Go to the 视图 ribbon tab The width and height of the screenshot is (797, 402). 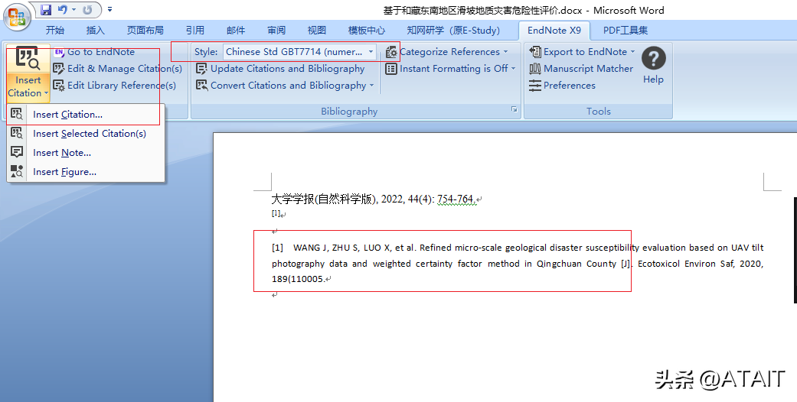click(317, 31)
